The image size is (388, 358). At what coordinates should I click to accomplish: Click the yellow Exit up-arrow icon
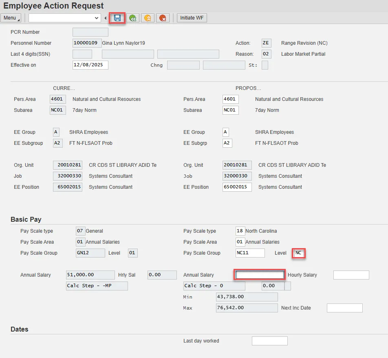coord(148,18)
